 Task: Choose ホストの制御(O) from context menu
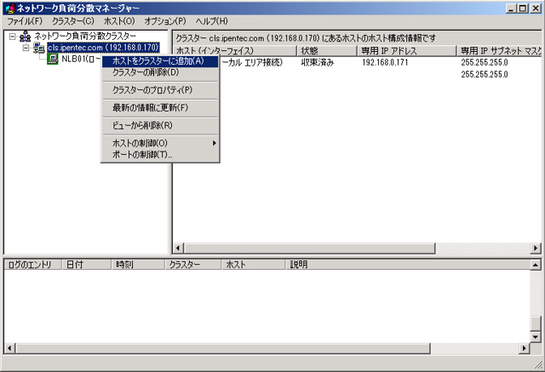click(x=160, y=143)
